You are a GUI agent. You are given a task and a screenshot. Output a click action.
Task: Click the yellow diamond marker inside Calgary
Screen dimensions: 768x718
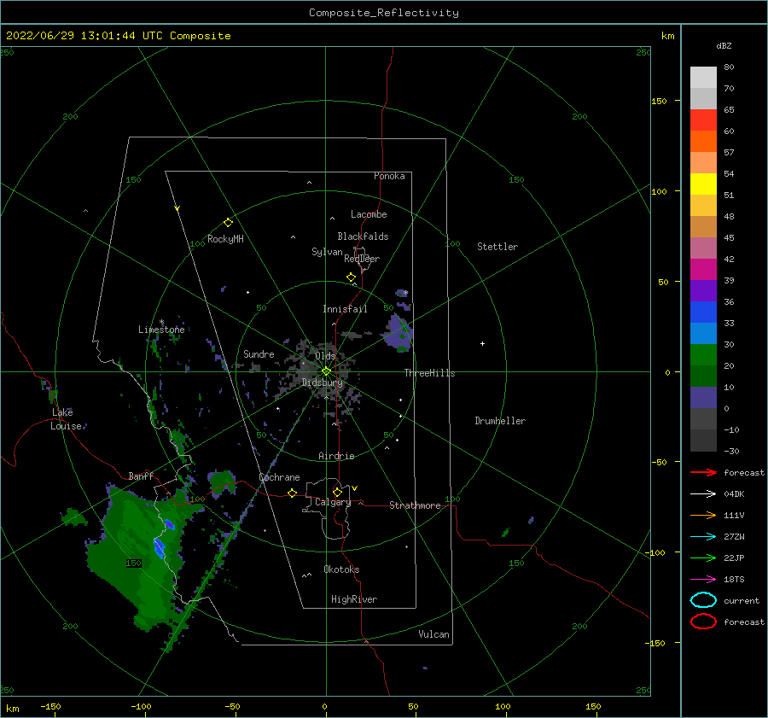(x=337, y=492)
